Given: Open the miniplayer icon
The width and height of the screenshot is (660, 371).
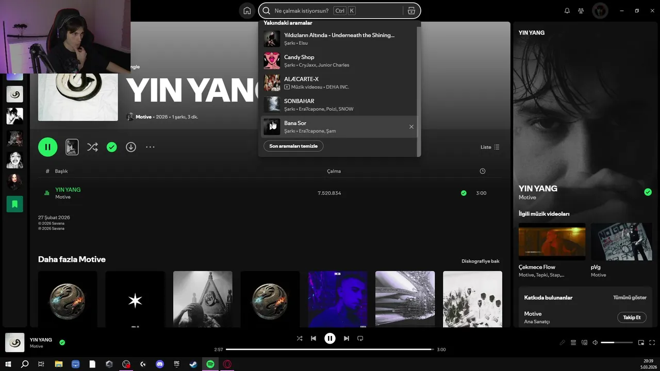Looking at the screenshot, I should 641,343.
